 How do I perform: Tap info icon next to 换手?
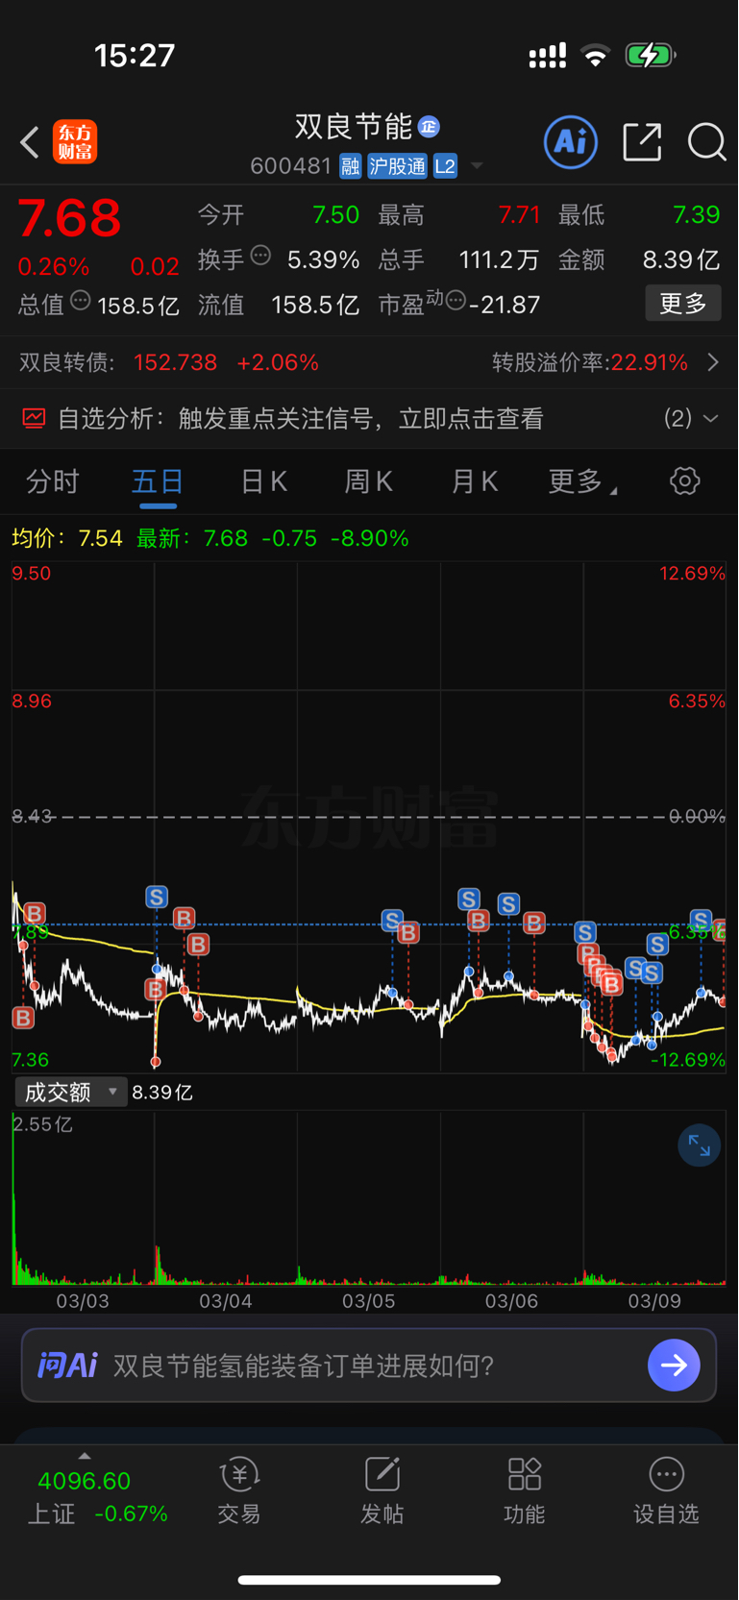point(260,256)
